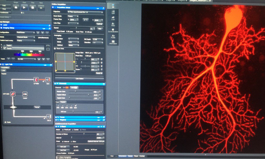Detach the Light Path panel
Viewport: 265px width, 159px height.
click(x=50, y=65)
